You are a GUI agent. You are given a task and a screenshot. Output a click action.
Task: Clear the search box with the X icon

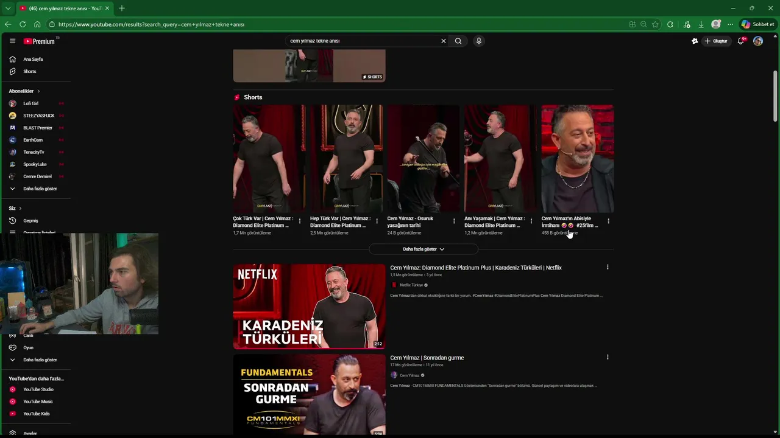pyautogui.click(x=443, y=41)
